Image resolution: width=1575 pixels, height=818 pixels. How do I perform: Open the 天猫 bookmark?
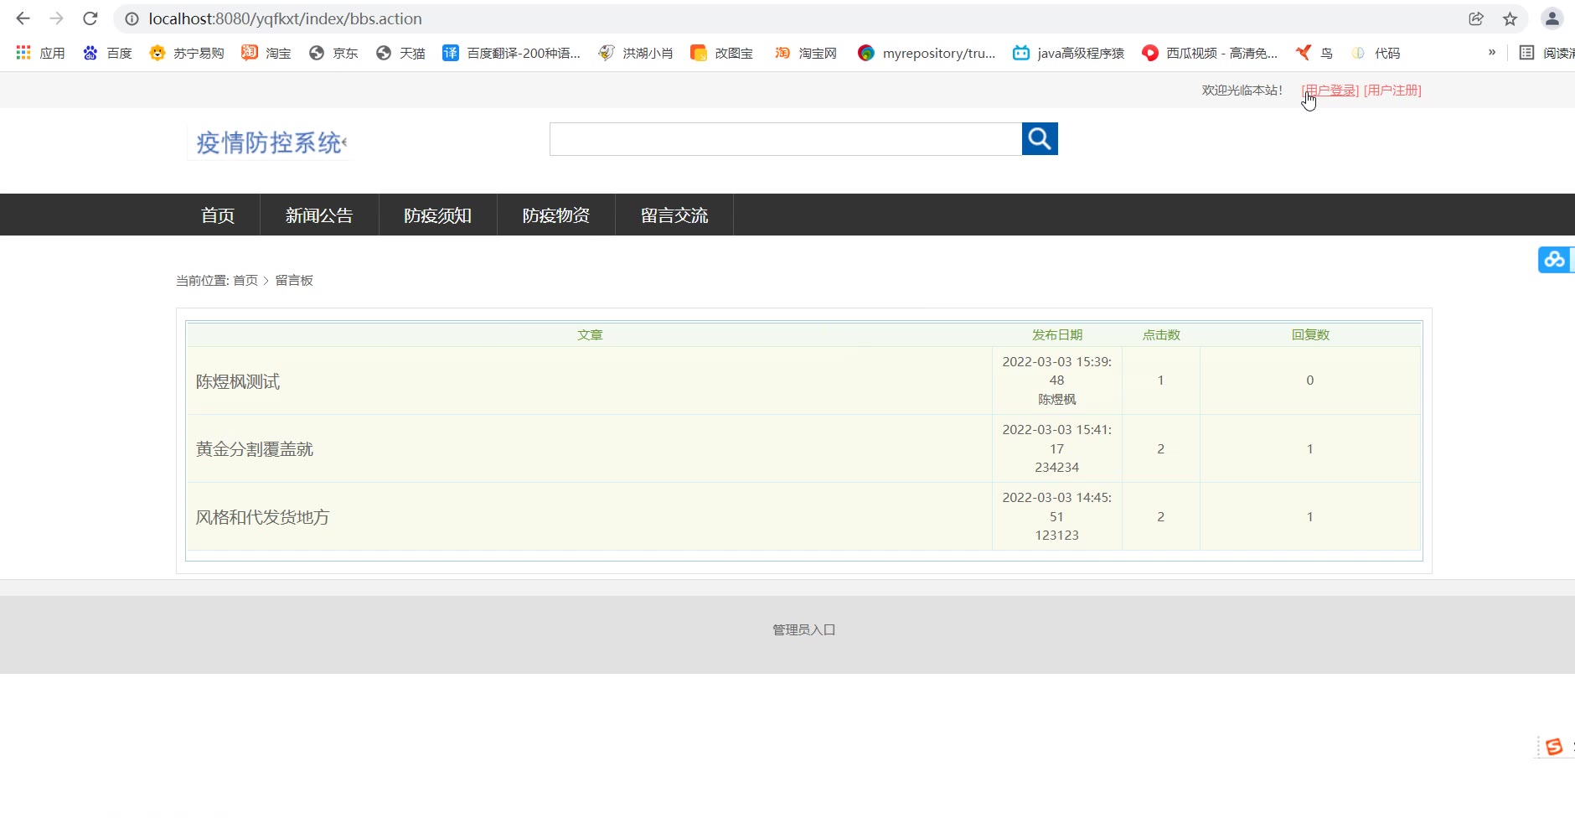coord(400,53)
